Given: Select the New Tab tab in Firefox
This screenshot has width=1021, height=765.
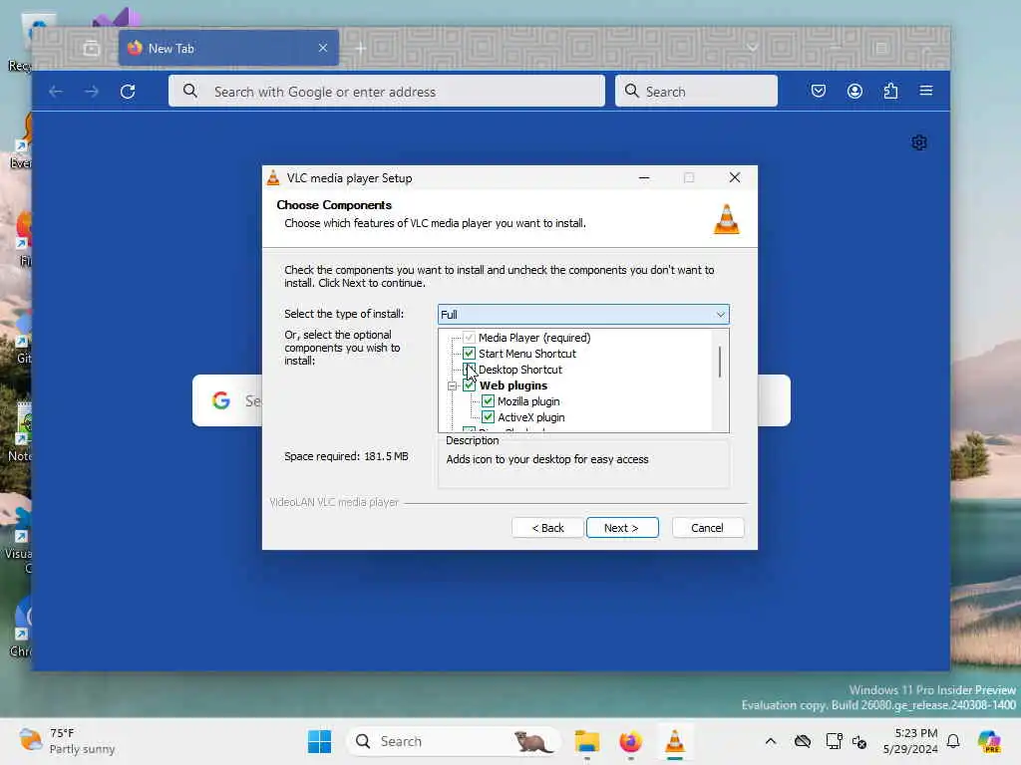Looking at the screenshot, I should pyautogui.click(x=228, y=48).
